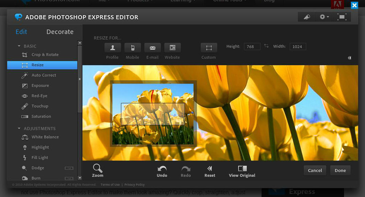Toggle View Original comparison

point(242,171)
